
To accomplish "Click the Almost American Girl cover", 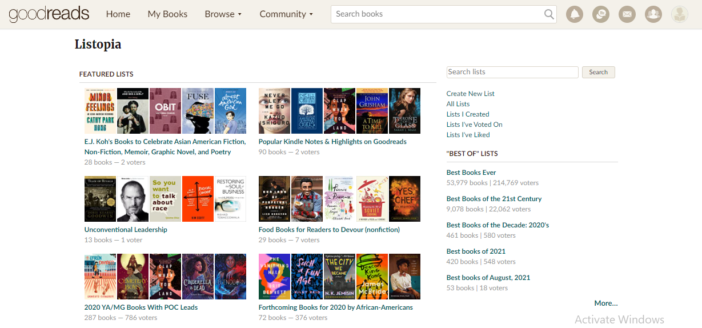I will pyautogui.click(x=230, y=111).
